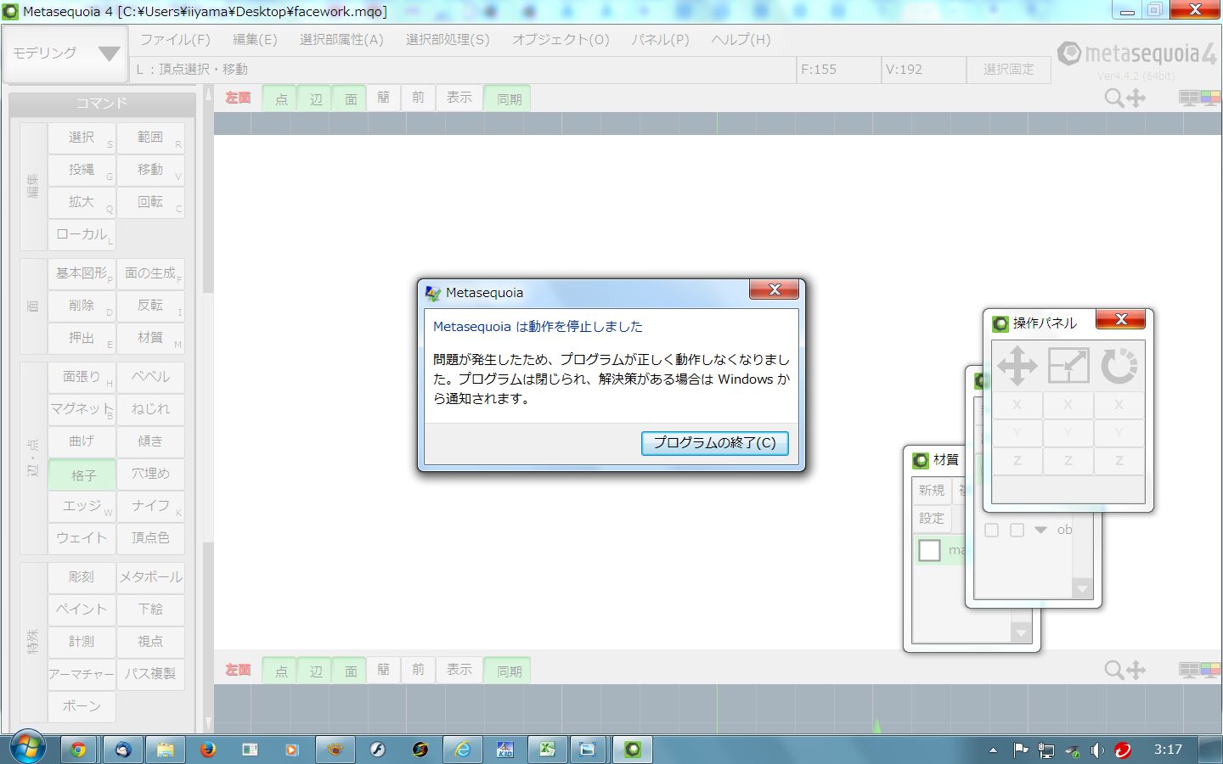Click the viewport layout icon of the top viewport

(1199, 98)
